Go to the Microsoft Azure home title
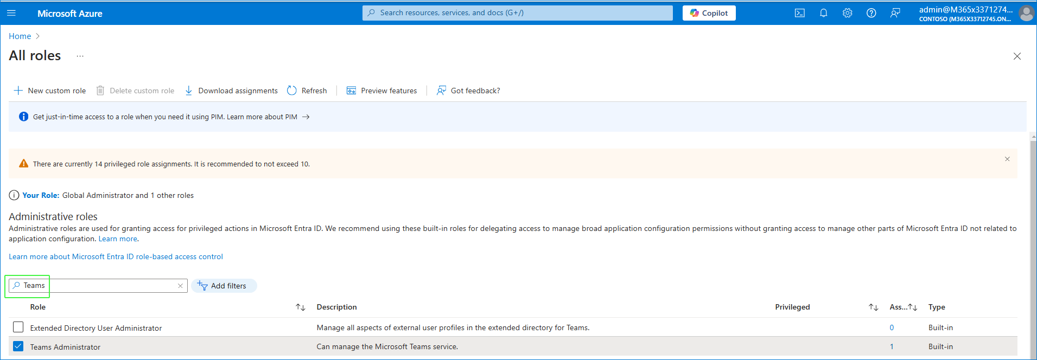Viewport: 1037px width, 360px height. 70,14
